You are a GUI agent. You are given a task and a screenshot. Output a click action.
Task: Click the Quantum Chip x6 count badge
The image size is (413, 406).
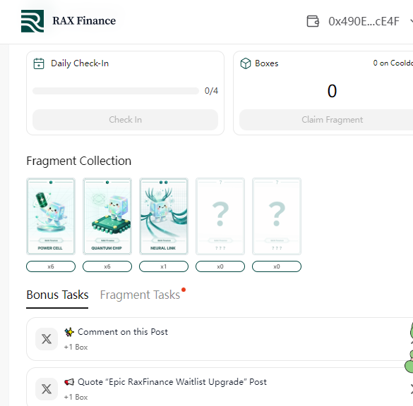pos(107,266)
